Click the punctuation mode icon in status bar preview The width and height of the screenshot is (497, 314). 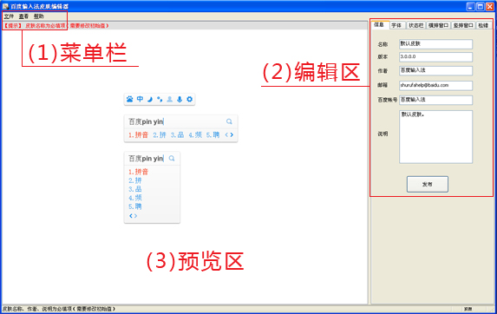[160, 99]
